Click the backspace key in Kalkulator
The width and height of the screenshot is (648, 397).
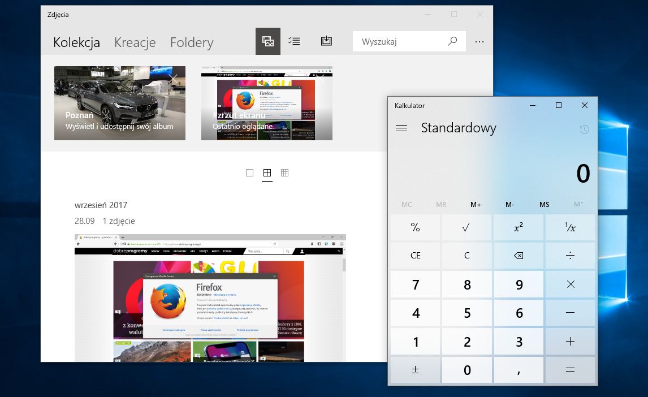(x=519, y=255)
